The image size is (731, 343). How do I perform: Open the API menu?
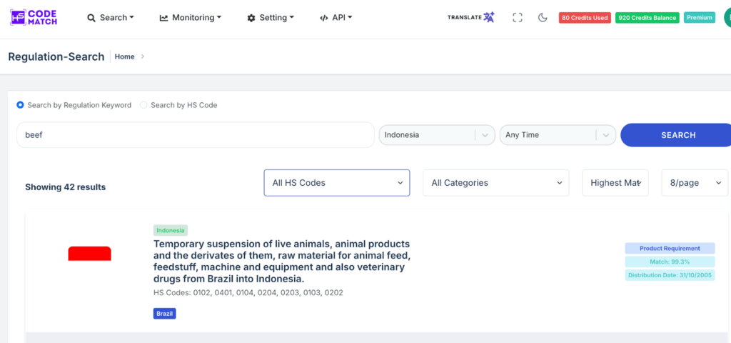coord(336,18)
